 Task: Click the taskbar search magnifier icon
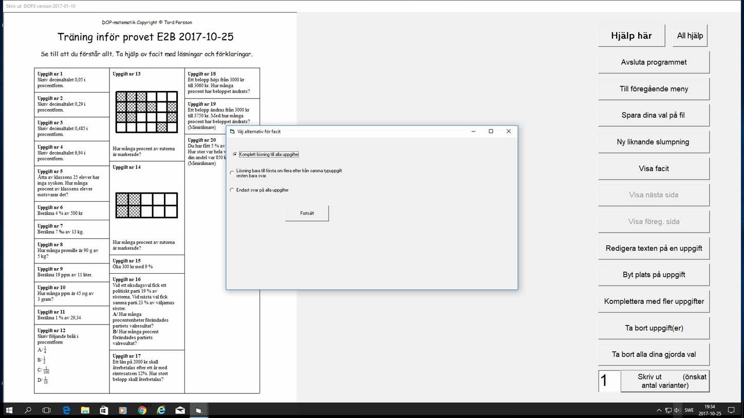click(x=28, y=410)
